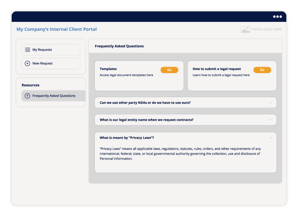Click the Go button under Templates

[x=169, y=70]
